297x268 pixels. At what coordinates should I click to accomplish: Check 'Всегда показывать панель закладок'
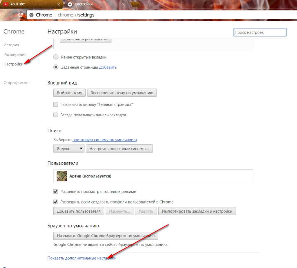(56, 115)
